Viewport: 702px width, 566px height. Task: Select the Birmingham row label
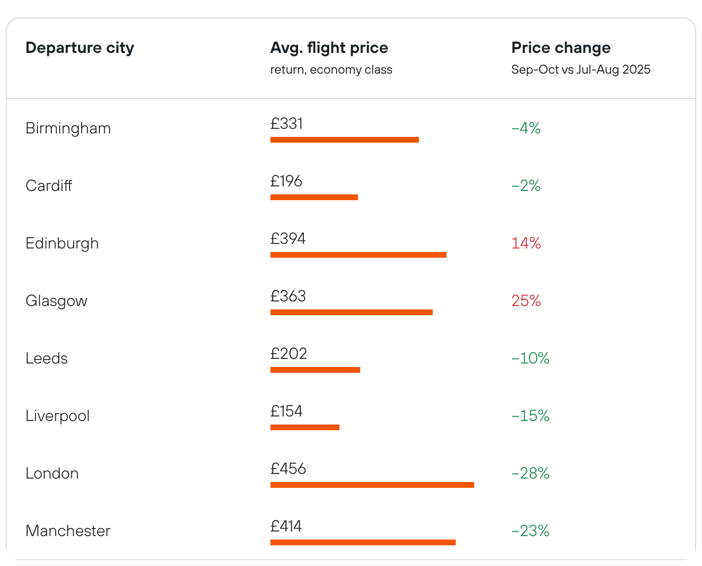(x=68, y=128)
